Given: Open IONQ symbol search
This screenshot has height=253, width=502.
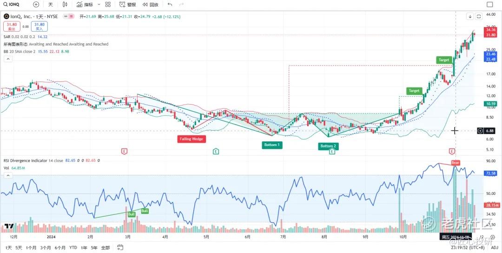Looking at the screenshot, I should pyautogui.click(x=12, y=5).
